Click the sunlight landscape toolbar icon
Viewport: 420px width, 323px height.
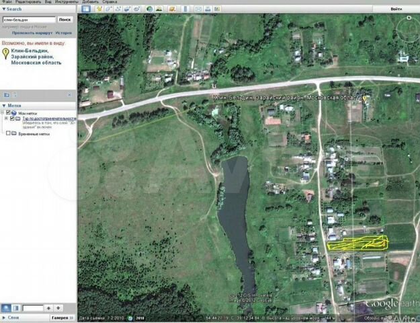pos(159,9)
